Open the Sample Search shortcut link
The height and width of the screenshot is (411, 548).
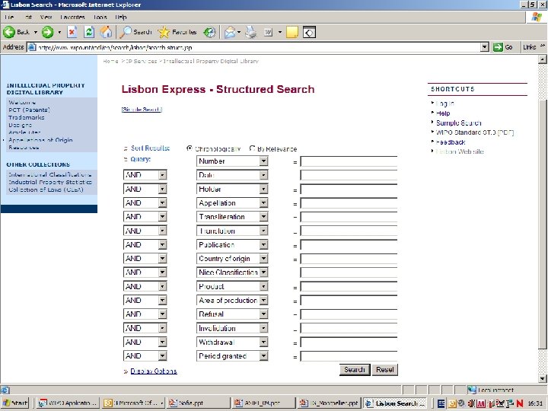[x=458, y=123]
